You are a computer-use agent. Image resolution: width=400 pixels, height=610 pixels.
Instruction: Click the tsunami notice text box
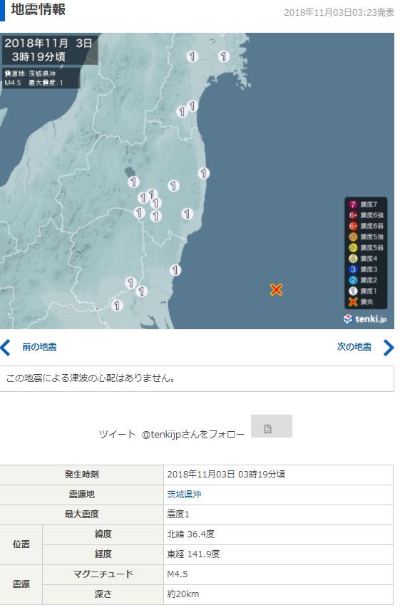[197, 378]
